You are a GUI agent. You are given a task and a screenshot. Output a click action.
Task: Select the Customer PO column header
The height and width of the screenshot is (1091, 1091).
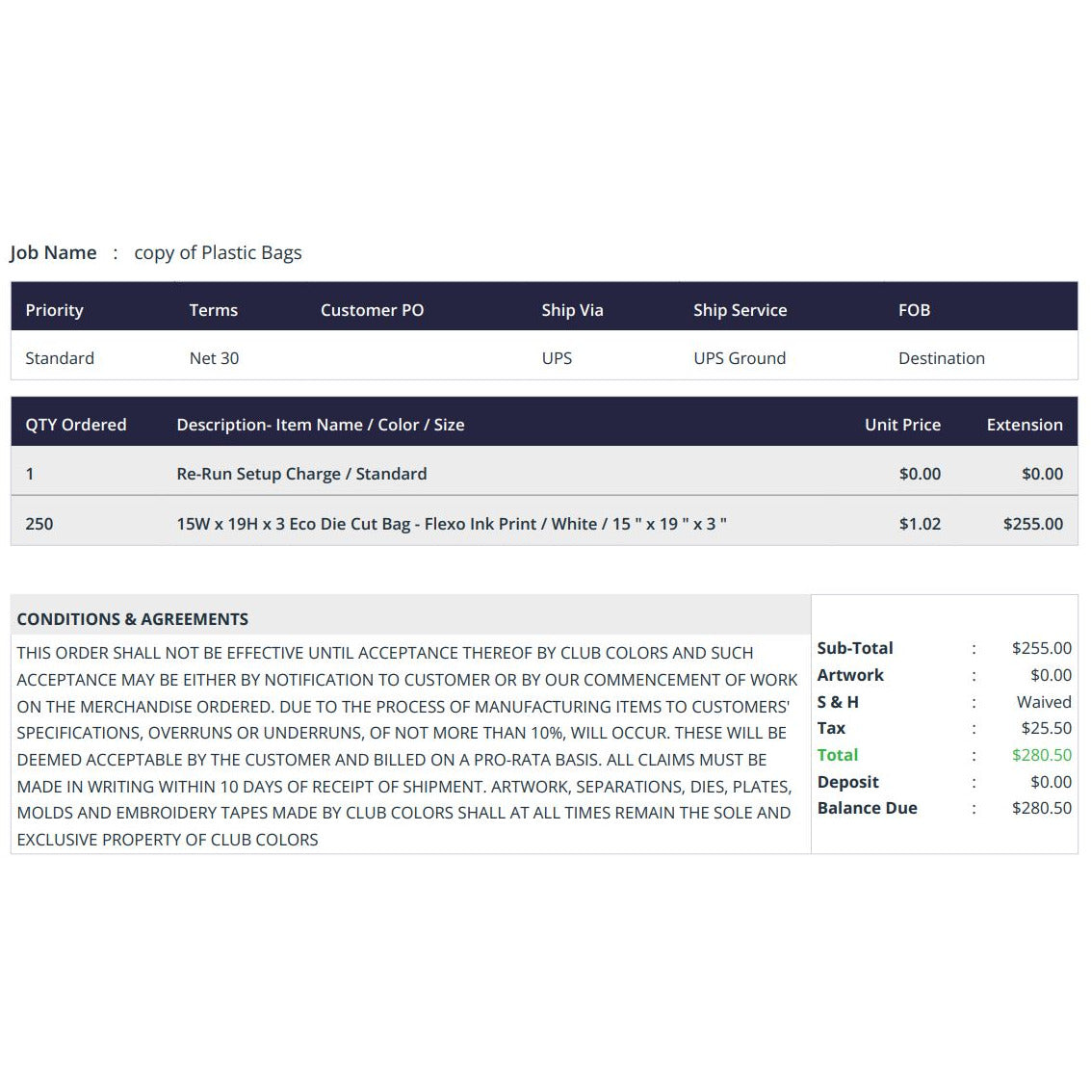[372, 310]
